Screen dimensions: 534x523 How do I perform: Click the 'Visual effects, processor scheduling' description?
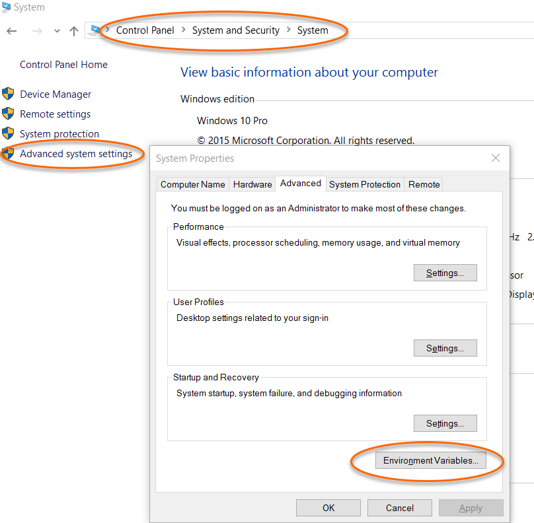click(318, 242)
